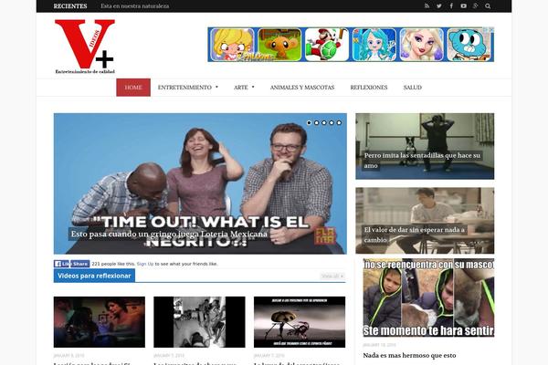Open the Google Plus icon
The image size is (548, 365).
tap(475, 6)
